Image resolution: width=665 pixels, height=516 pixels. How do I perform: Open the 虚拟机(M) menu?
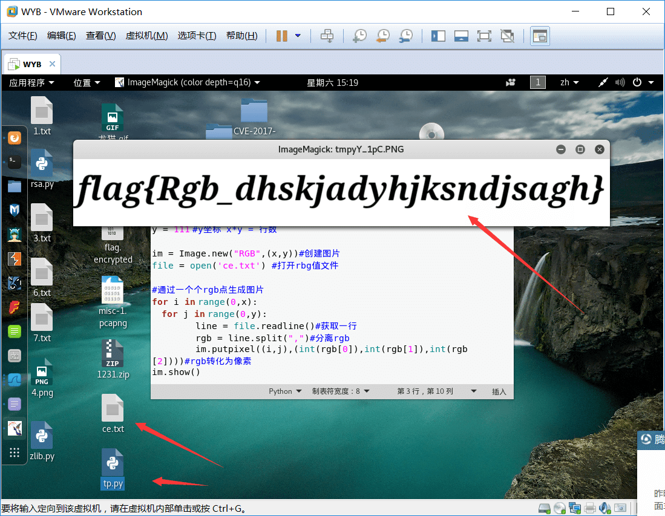coord(146,36)
